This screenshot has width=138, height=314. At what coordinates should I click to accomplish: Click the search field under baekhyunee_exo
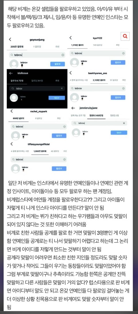pyautogui.click(x=97, y=88)
